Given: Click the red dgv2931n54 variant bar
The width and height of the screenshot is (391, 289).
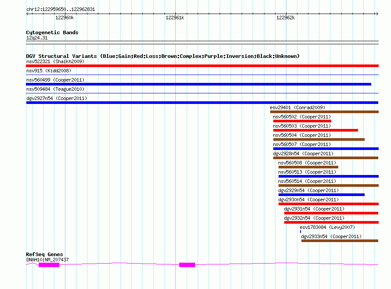Looking at the screenshot, I should pos(331,213).
